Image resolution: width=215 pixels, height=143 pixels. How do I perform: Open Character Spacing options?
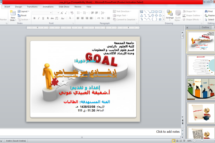tap(57, 18)
